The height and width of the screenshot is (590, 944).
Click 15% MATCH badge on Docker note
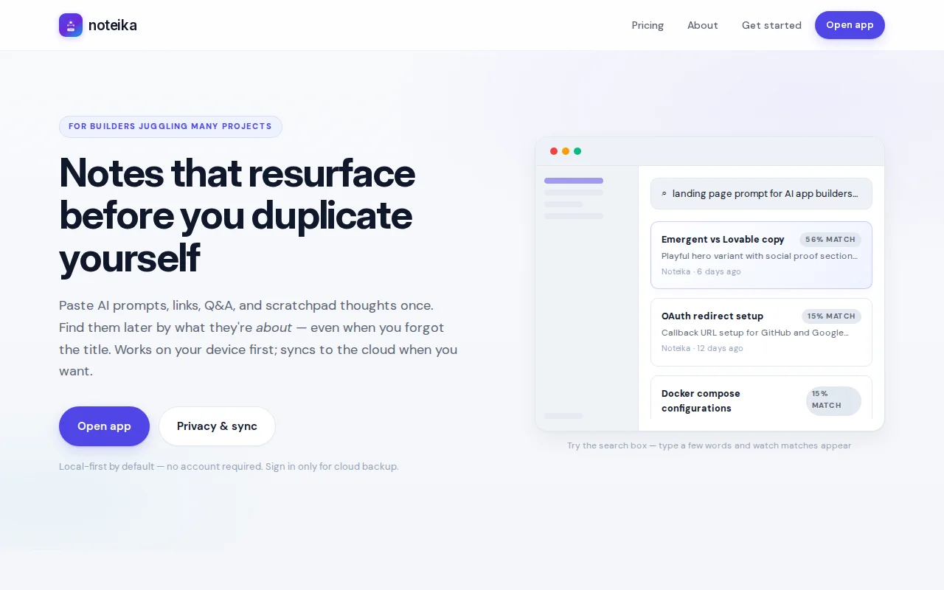pos(833,400)
